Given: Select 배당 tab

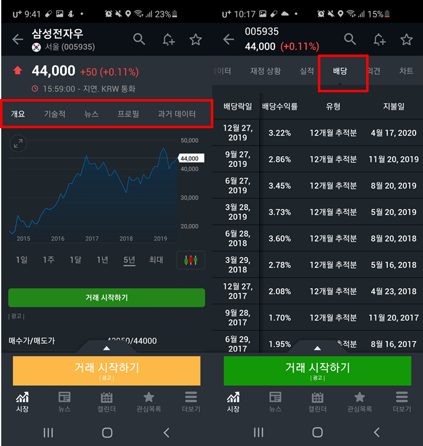Looking at the screenshot, I should point(340,71).
